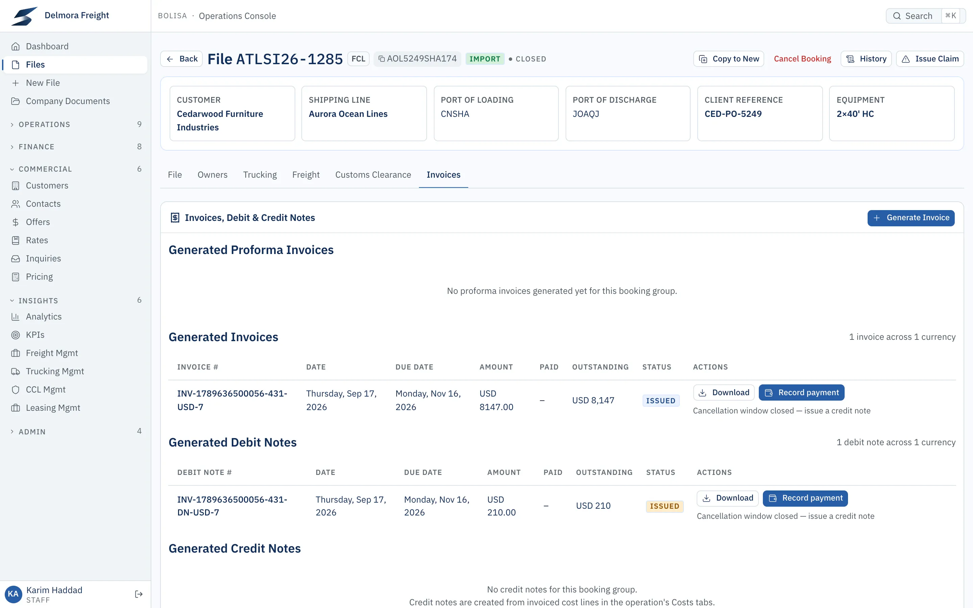Open Customers from the sidebar
The image size is (973, 608).
(x=75, y=185)
